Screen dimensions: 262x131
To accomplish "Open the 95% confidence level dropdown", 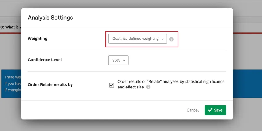I will pos(118,60).
